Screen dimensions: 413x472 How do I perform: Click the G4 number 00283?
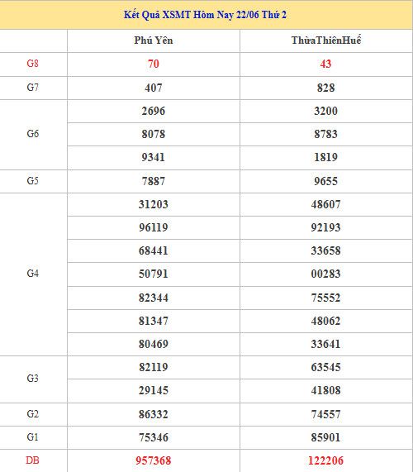(325, 274)
